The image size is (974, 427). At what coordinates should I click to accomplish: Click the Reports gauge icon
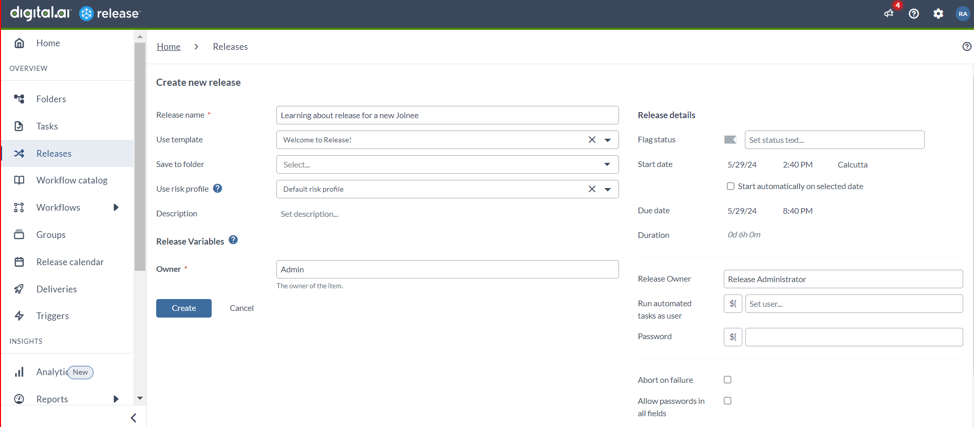tap(19, 399)
